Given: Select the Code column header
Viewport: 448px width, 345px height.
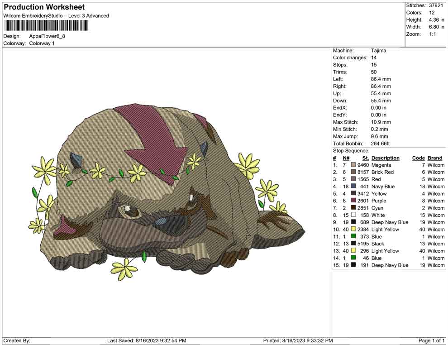Looking at the screenshot, I should (418, 158).
